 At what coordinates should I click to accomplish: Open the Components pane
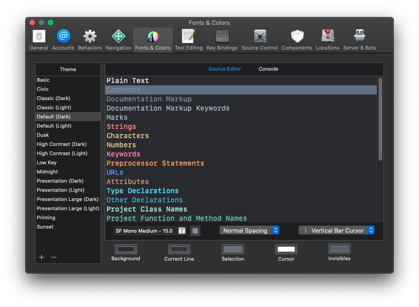coord(297,40)
